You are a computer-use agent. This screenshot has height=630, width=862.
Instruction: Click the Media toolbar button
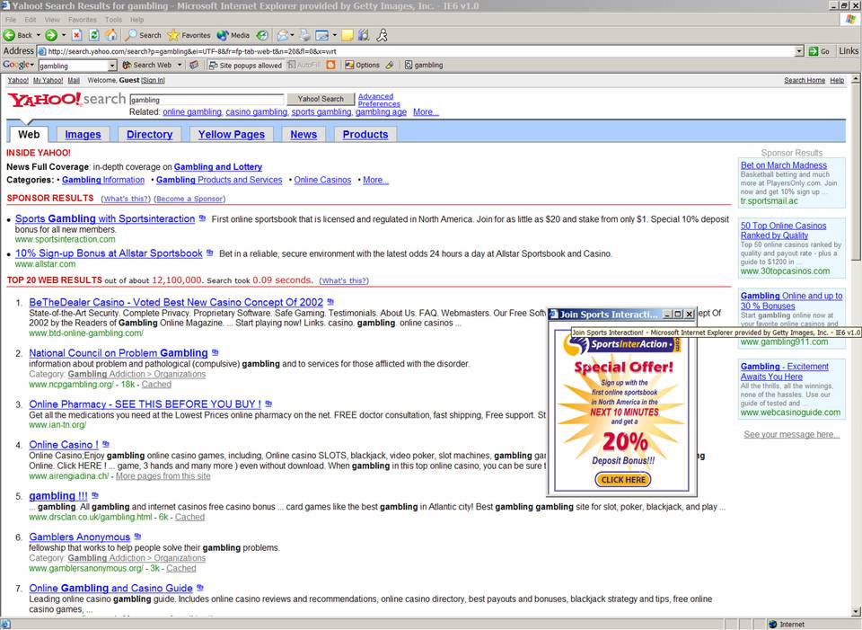tap(233, 35)
